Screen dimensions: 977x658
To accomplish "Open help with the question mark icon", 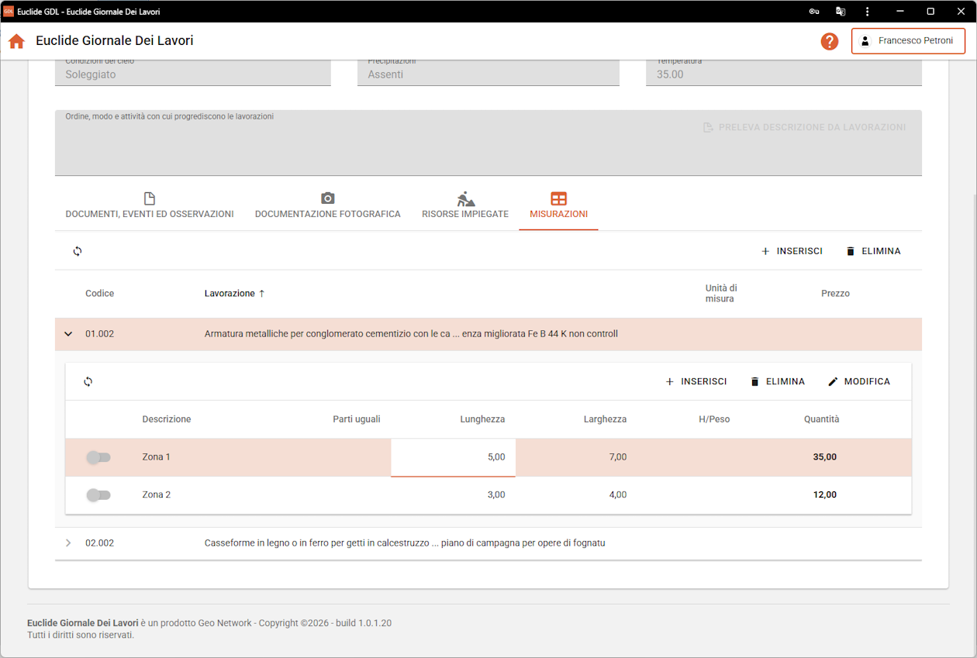I will click(x=830, y=41).
